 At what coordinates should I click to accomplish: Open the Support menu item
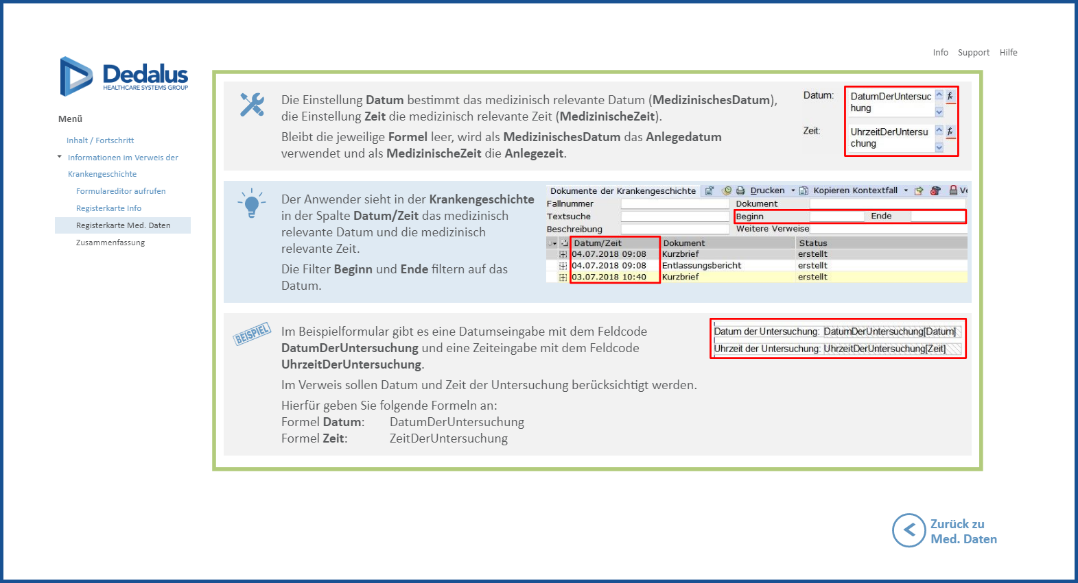pyautogui.click(x=973, y=53)
